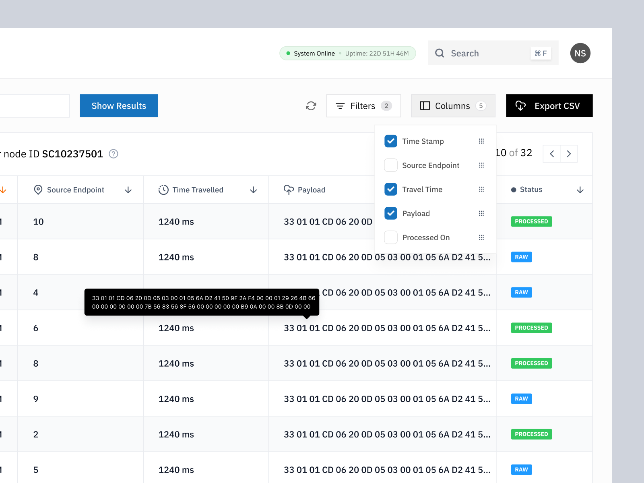Export the table as CSV
644x483 pixels.
point(549,105)
